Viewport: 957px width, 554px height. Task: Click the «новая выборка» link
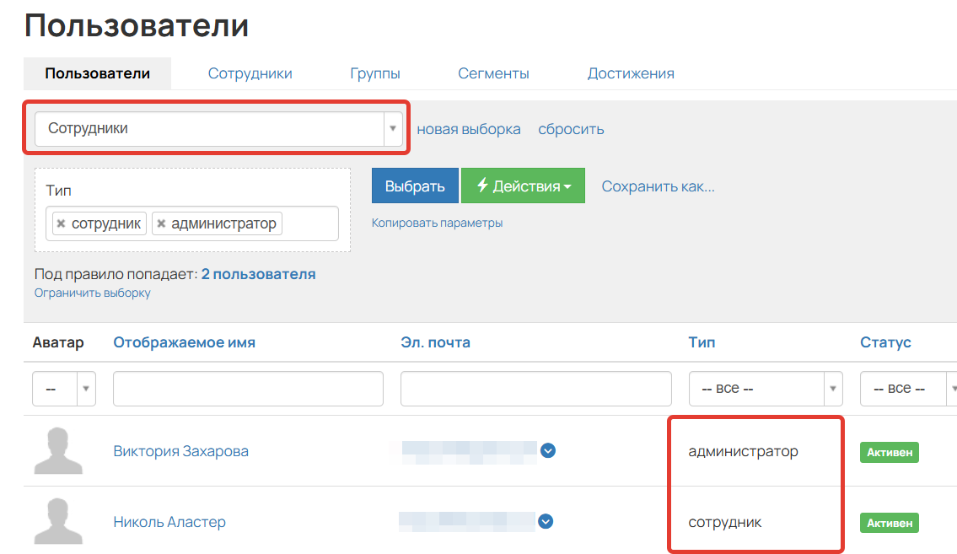(469, 129)
